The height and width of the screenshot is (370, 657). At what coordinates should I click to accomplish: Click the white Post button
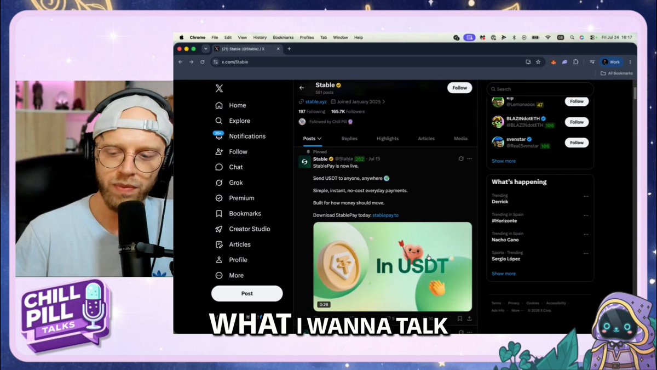pyautogui.click(x=247, y=293)
